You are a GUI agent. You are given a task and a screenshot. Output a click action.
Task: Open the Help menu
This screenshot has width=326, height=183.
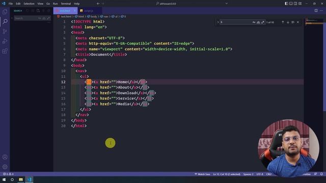click(77, 4)
